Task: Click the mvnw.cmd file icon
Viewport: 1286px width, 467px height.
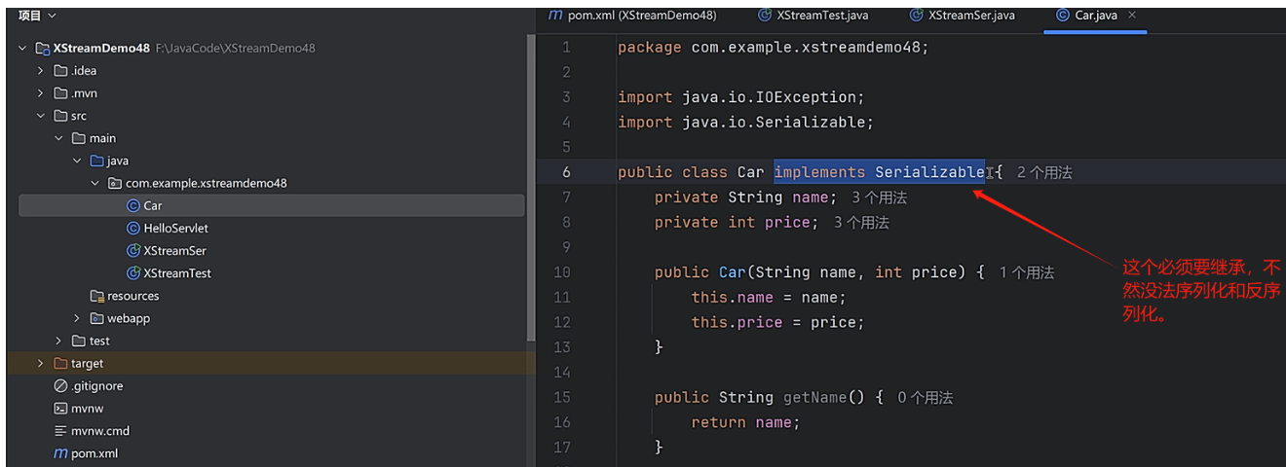Action: [x=60, y=431]
